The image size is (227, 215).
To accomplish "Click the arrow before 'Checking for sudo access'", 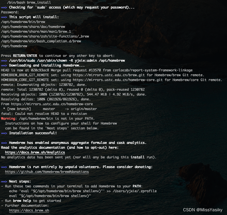I will point(4,7).
